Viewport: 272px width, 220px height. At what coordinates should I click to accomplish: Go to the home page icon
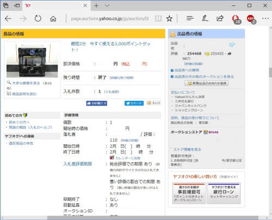[x=53, y=19]
